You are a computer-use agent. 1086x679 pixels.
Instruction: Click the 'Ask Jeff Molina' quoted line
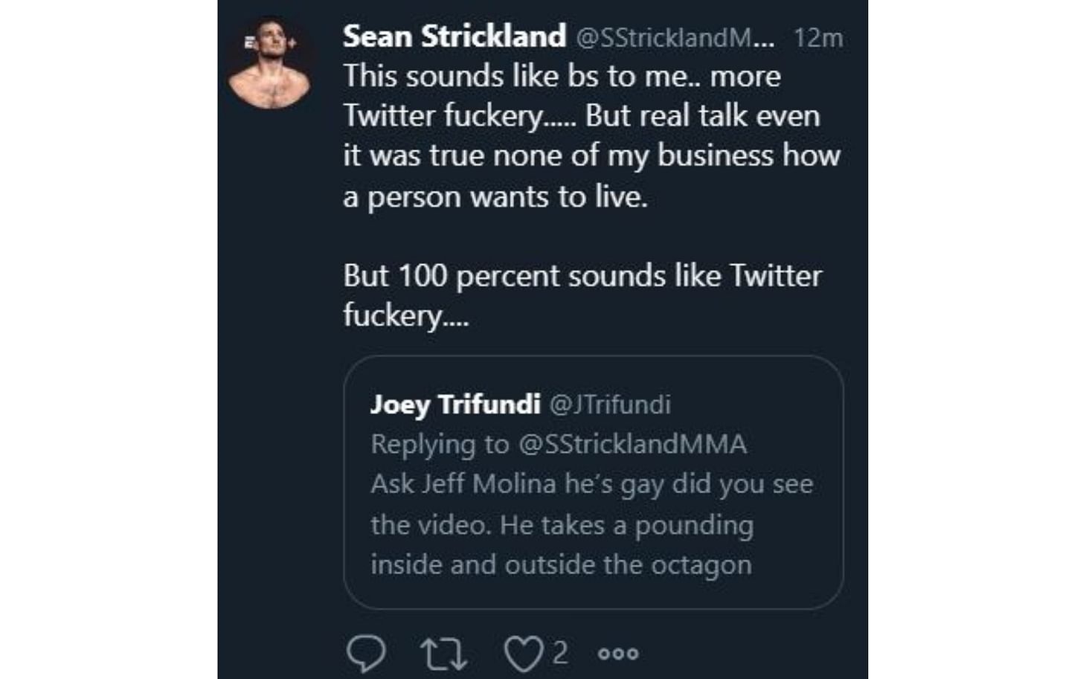pos(591,484)
